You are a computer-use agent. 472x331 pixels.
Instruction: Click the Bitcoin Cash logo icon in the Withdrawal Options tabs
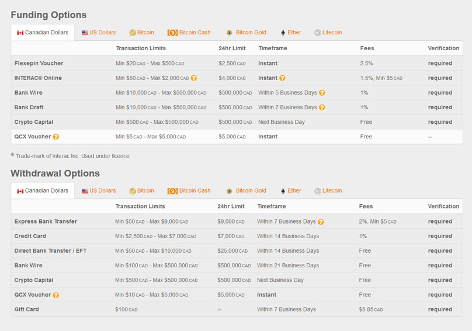172,191
